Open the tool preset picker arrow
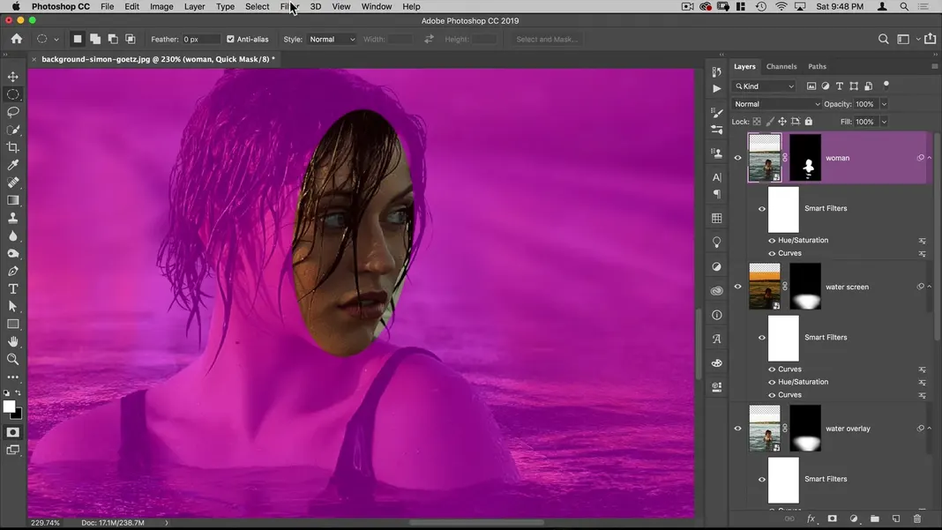Viewport: 942px width, 530px height. pyautogui.click(x=56, y=40)
